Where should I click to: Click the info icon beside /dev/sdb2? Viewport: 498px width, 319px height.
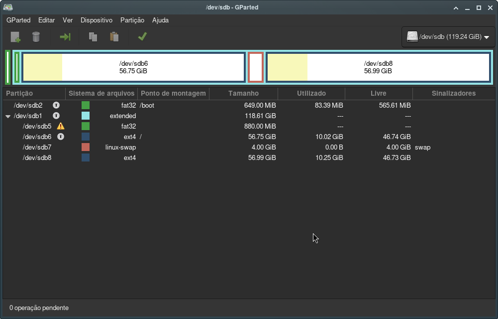tap(56, 105)
